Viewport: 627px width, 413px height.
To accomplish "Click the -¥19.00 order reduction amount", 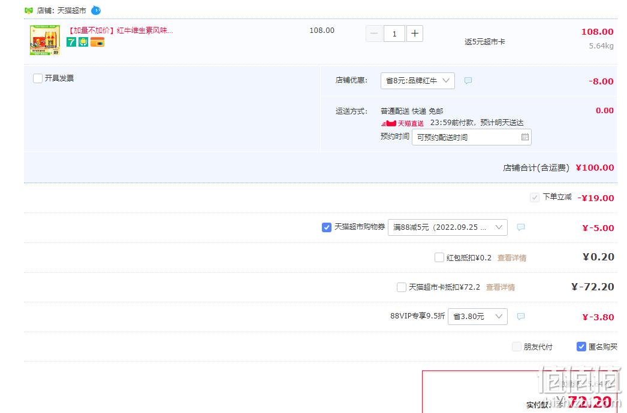I will 596,198.
